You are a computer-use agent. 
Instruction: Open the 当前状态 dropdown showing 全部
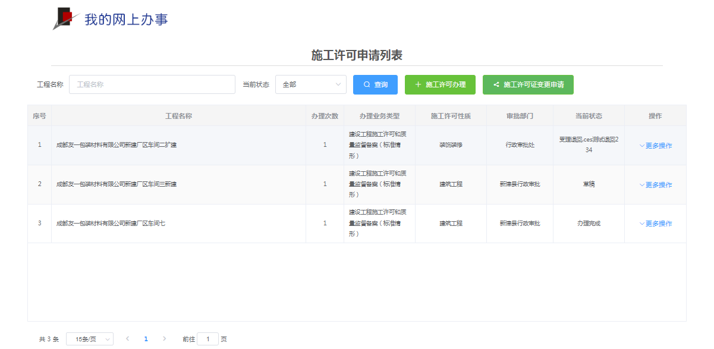point(310,84)
